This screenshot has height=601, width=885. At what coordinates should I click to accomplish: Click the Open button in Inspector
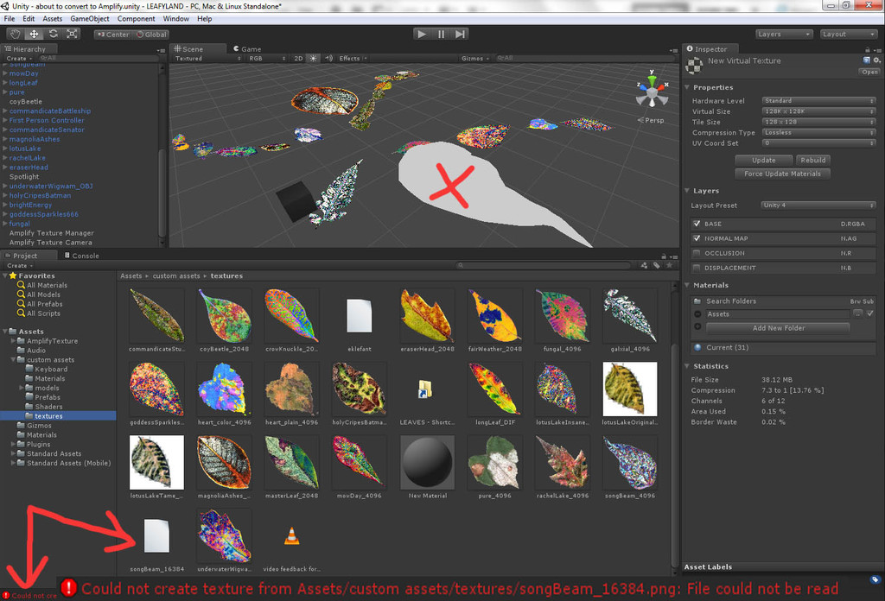(869, 72)
